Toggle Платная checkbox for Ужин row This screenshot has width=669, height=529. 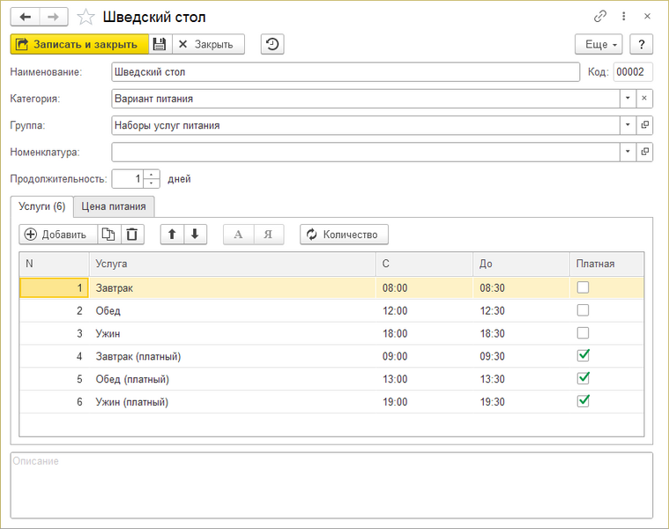583,332
